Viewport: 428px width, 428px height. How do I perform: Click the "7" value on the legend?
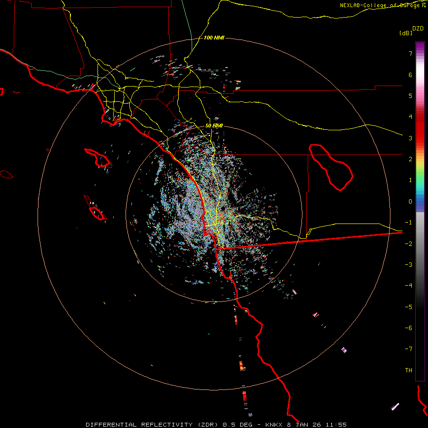(410, 53)
